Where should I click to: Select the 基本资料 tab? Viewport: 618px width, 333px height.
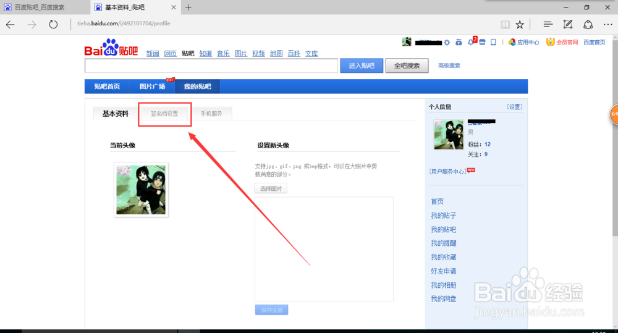[116, 114]
